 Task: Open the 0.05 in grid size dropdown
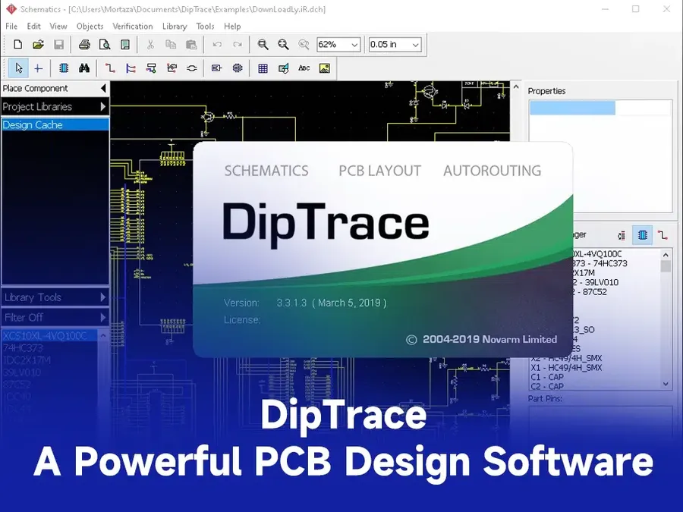point(415,45)
